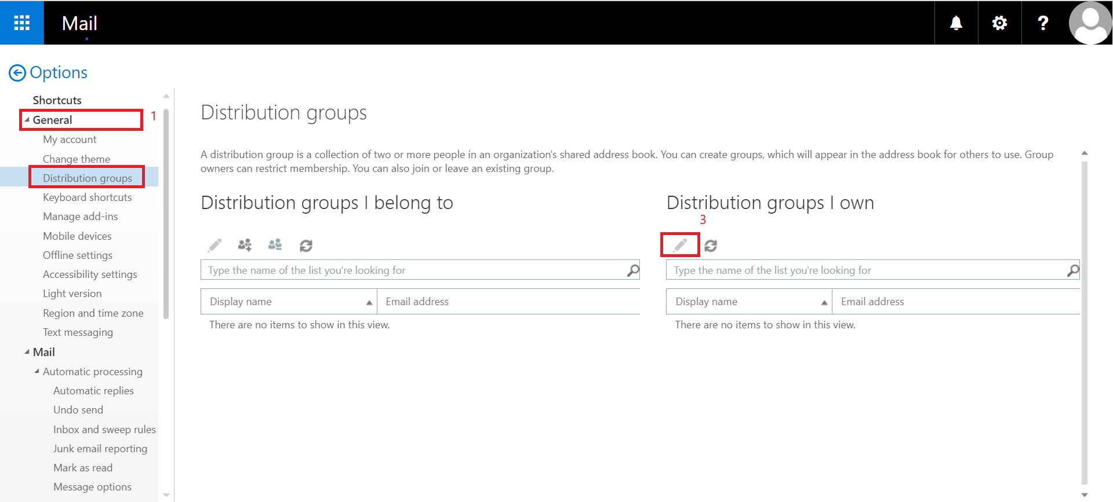Open Inbox and sweep rules
Viewport: 1113px width, 502px height.
coord(104,430)
